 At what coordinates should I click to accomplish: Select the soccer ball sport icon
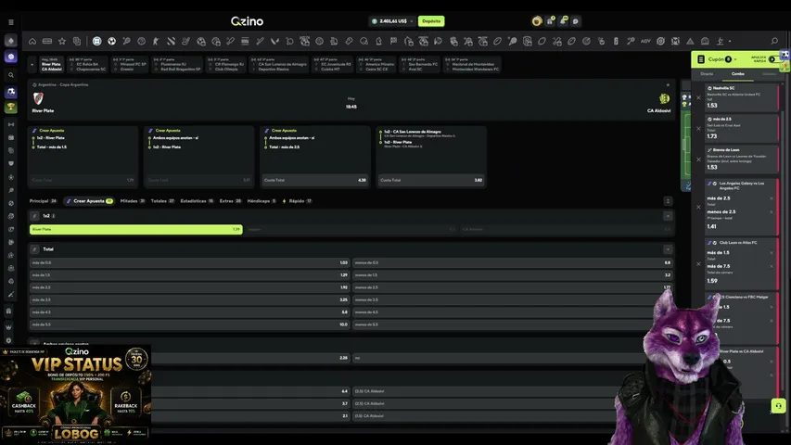pos(111,42)
